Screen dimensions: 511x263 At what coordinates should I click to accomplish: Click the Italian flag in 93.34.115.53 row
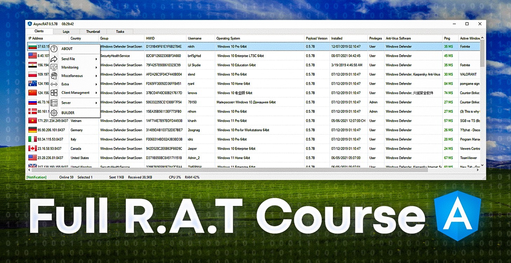(33, 139)
